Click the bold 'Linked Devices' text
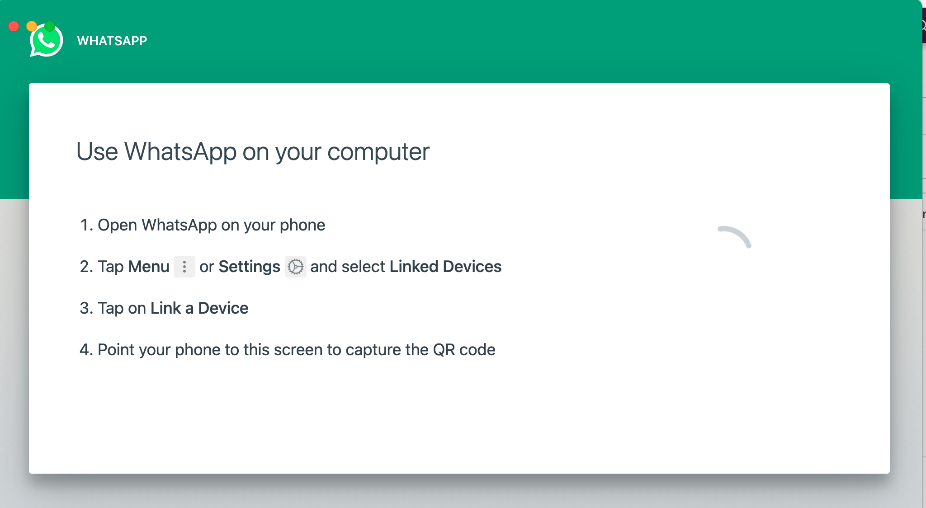 (x=445, y=267)
